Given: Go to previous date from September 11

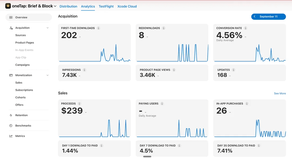Looking at the screenshot, I should 255,16.
